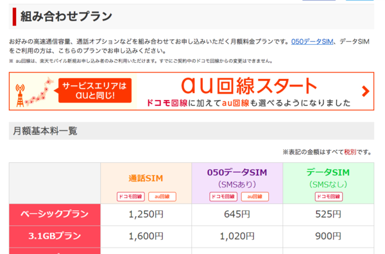Select the データSIM column header

coord(329,183)
